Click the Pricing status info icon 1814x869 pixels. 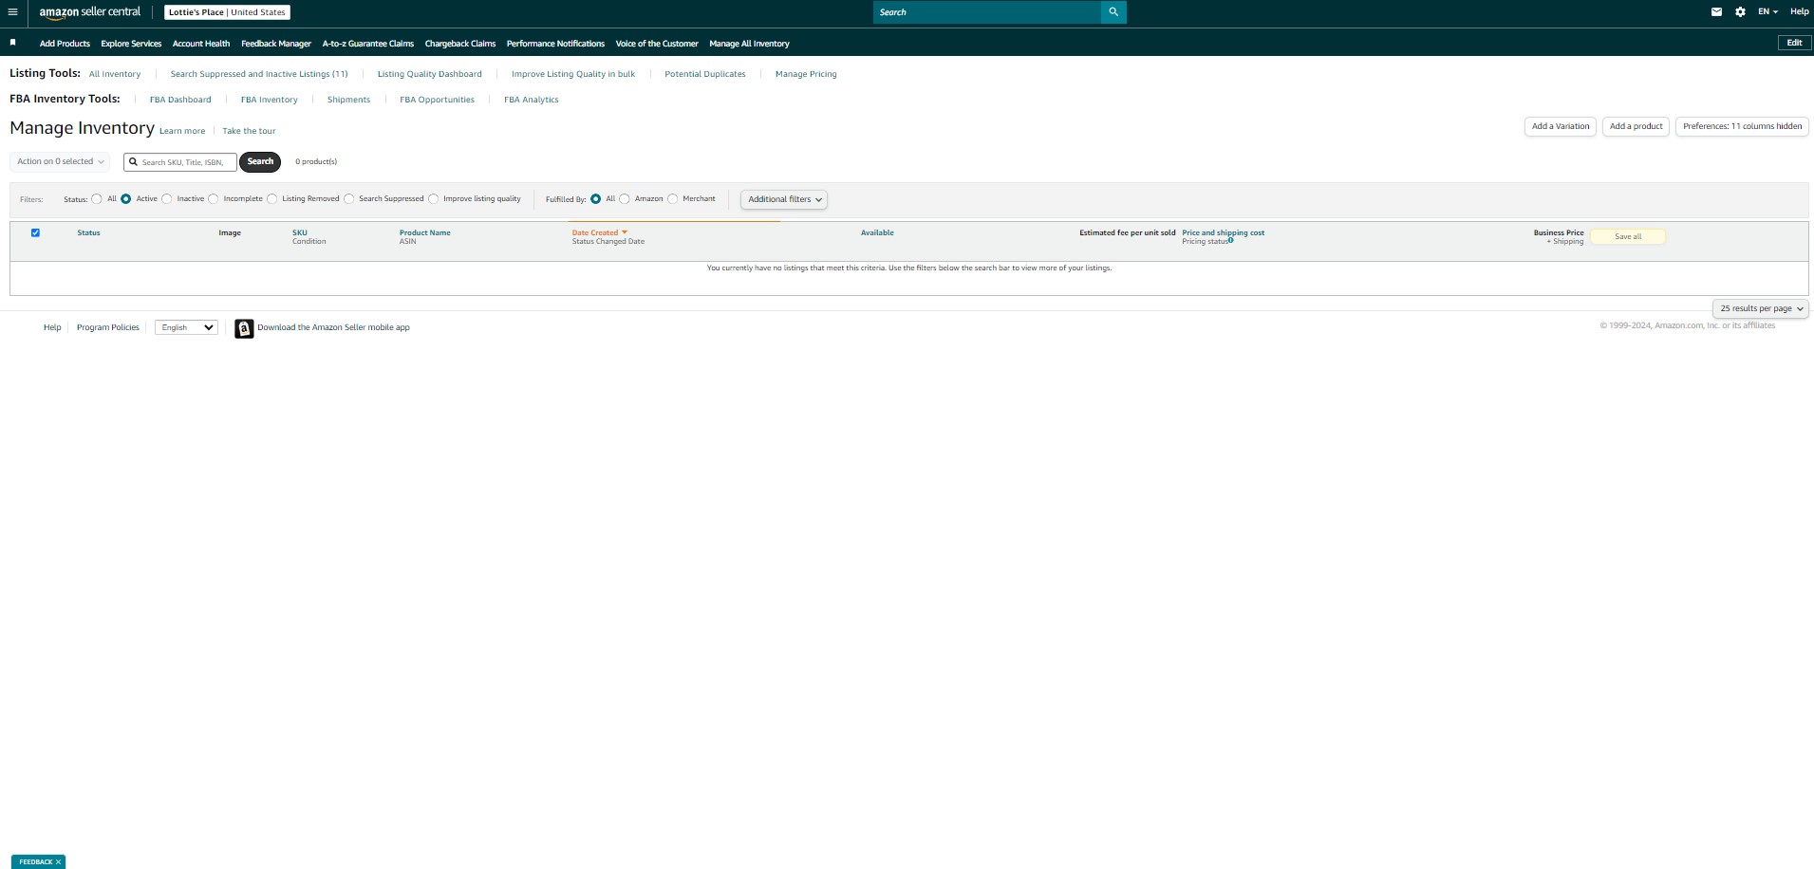1231,240
